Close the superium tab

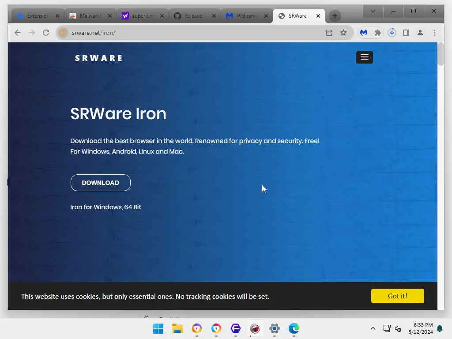(x=162, y=16)
